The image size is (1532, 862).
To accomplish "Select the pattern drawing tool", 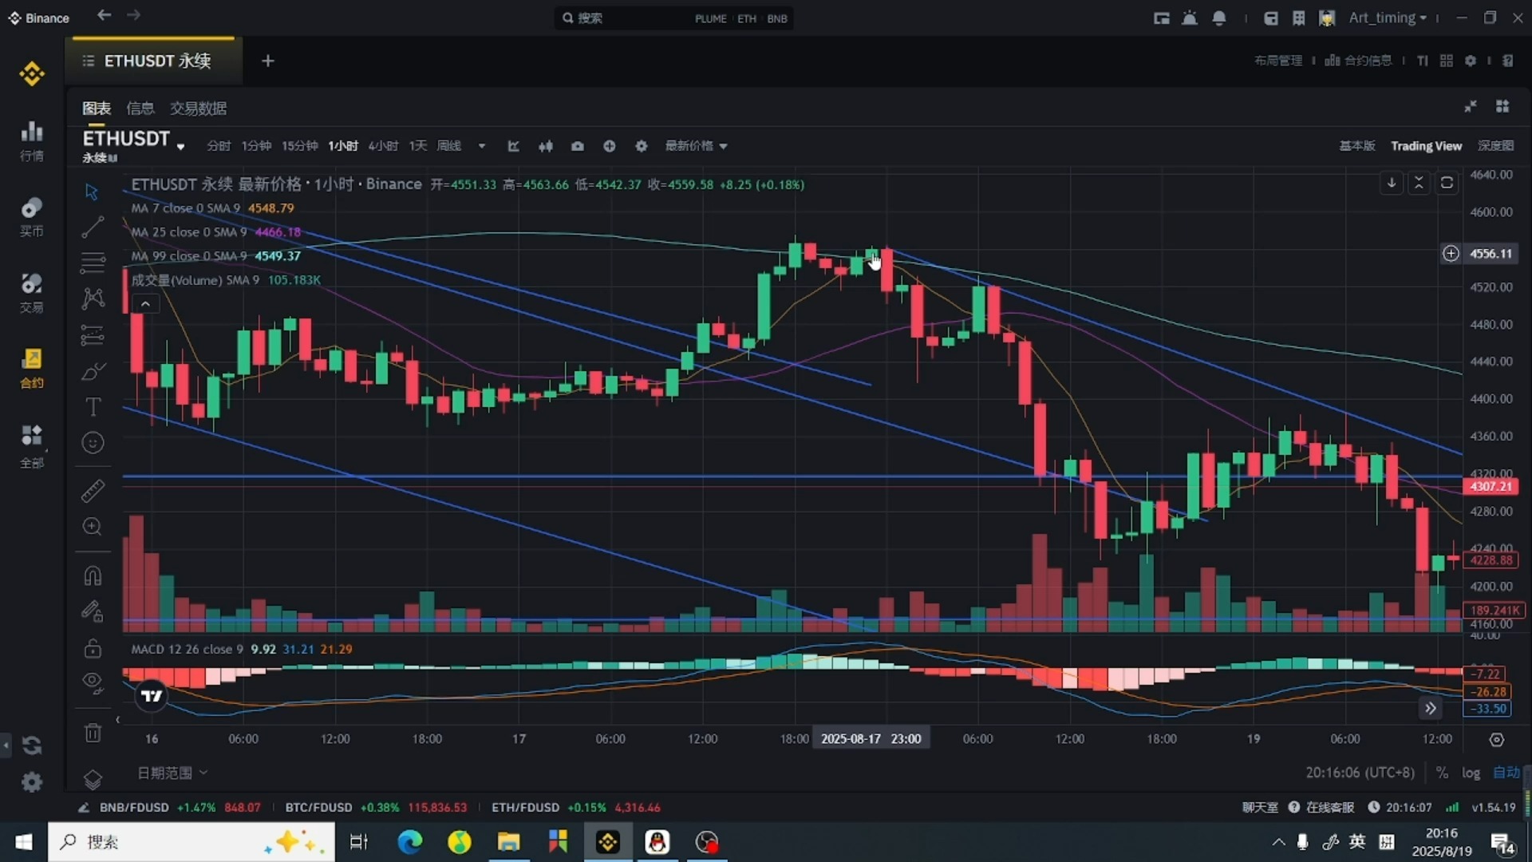I will pyautogui.click(x=93, y=299).
